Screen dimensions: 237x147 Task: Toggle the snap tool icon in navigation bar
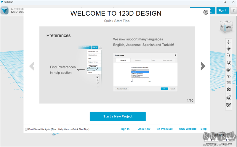(228, 97)
